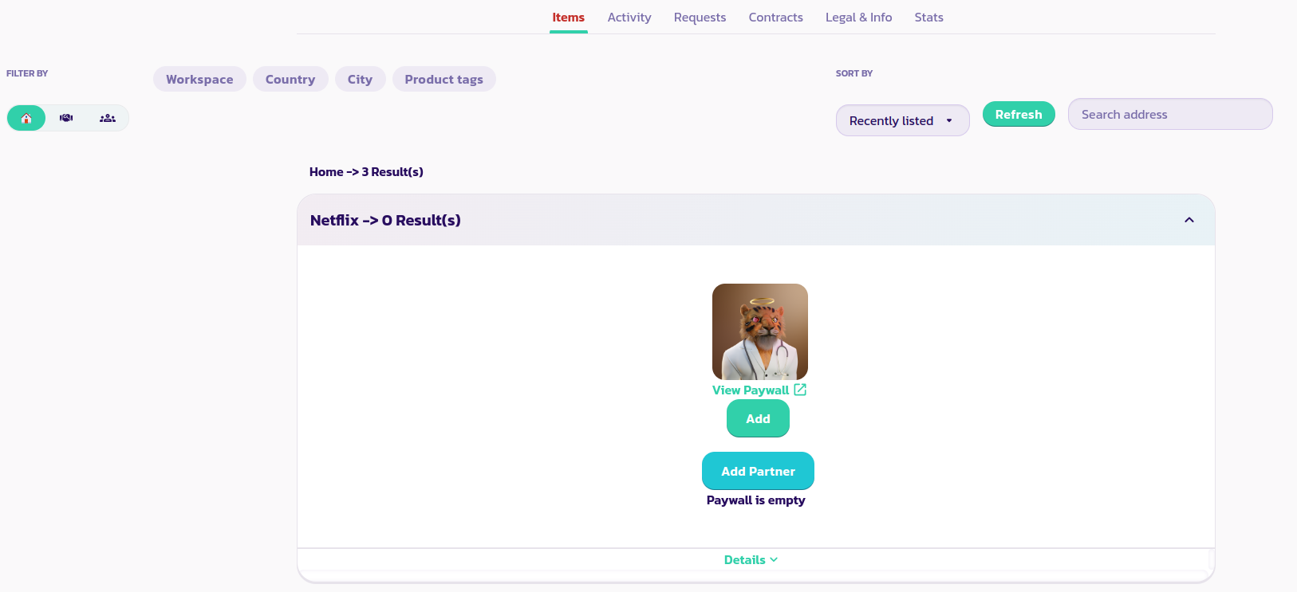Viewport: 1297px width, 592px height.
Task: Switch to the Activity tab
Action: tap(629, 18)
